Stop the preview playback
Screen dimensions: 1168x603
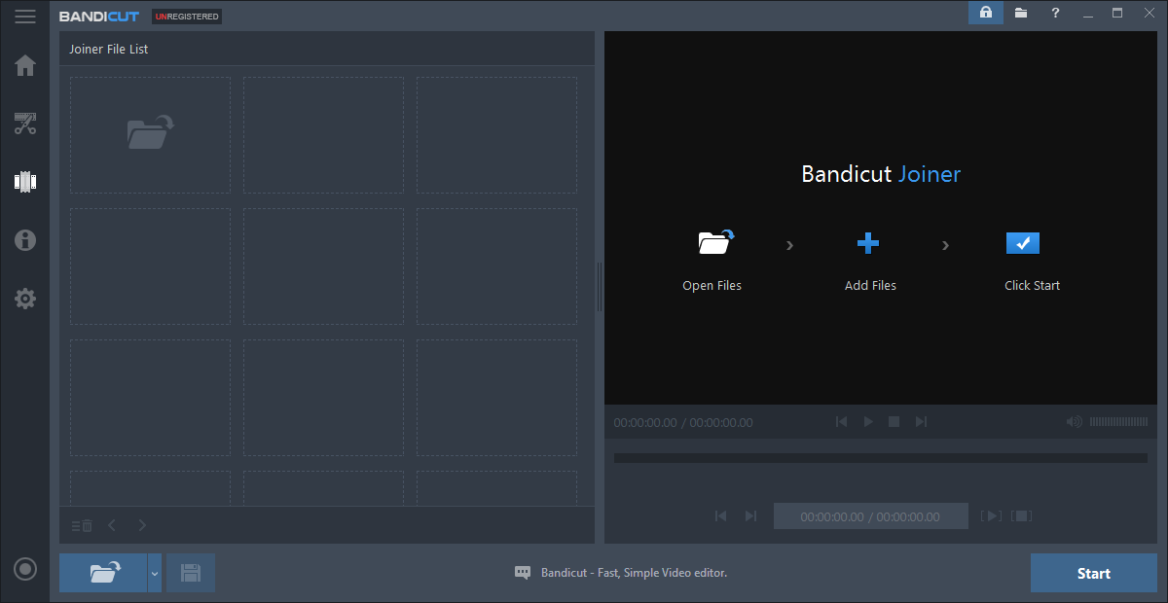[x=894, y=422]
